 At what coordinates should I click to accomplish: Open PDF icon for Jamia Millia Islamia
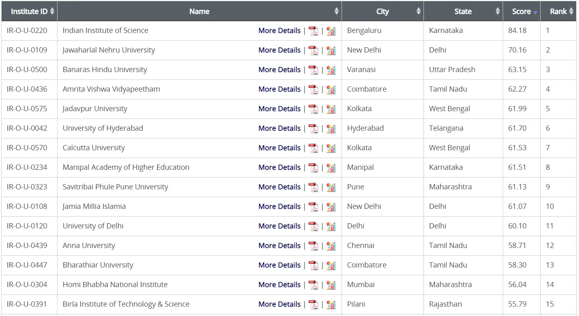tap(313, 207)
